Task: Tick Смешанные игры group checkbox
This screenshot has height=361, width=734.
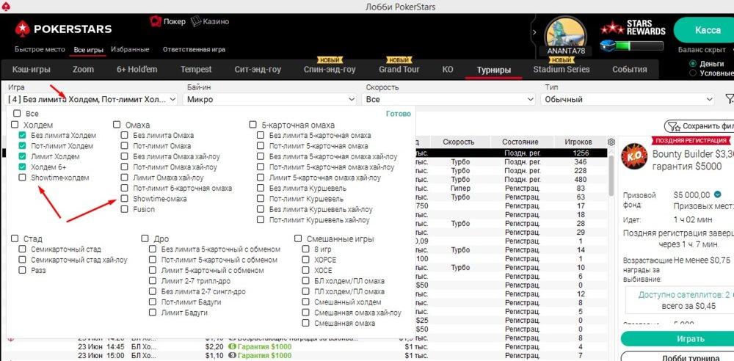Action: tap(298, 238)
